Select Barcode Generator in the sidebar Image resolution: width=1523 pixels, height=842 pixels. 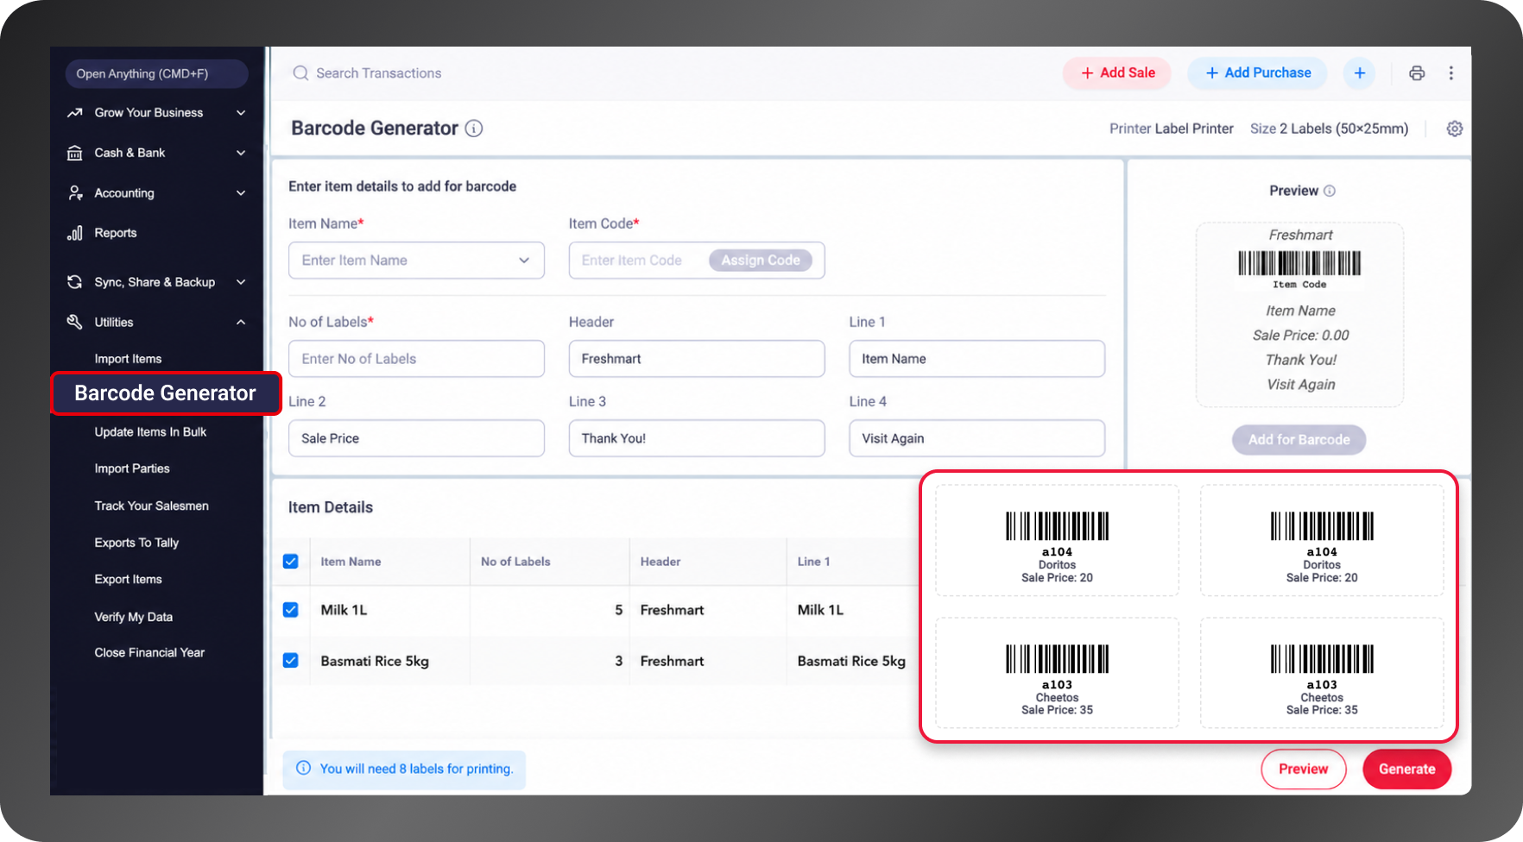(166, 393)
